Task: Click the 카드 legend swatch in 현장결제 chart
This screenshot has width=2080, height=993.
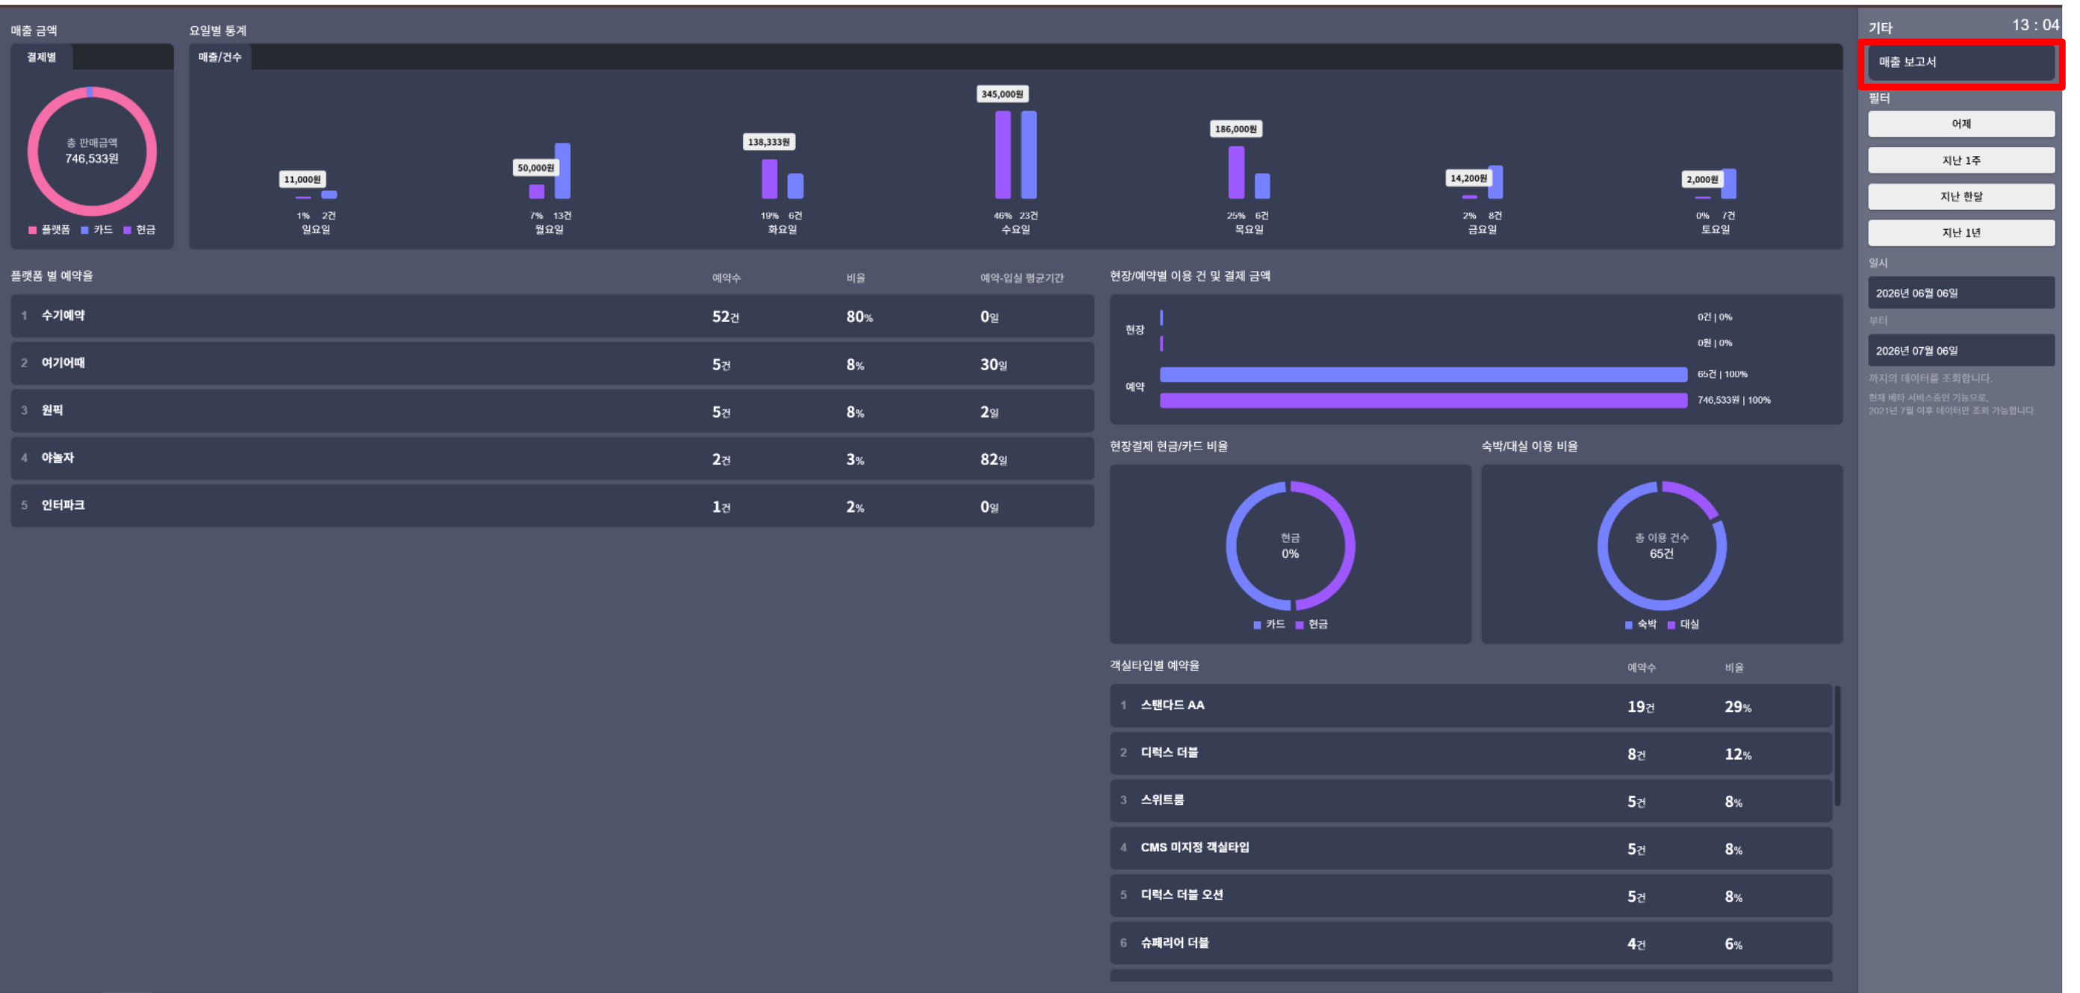Action: [x=1257, y=625]
